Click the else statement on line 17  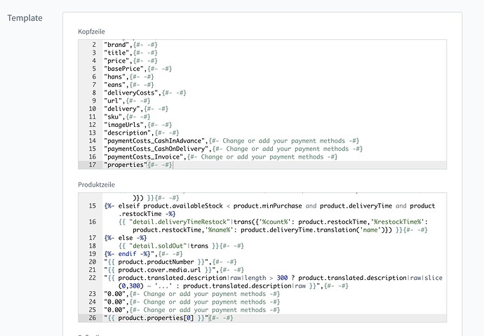pos(126,238)
